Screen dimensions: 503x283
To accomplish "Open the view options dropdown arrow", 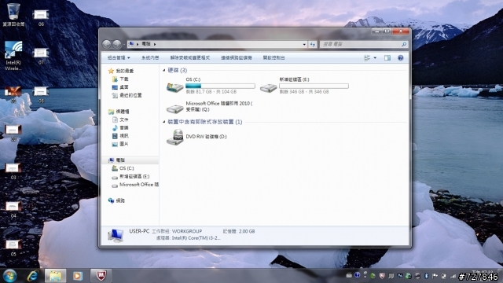I will [375, 57].
